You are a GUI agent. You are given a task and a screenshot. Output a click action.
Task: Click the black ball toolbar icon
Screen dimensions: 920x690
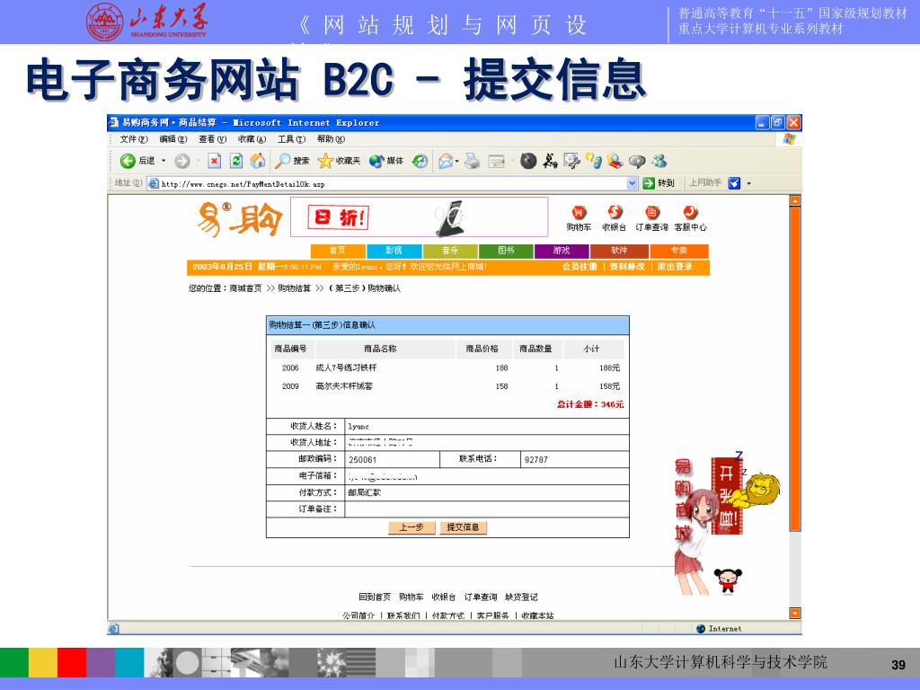coord(528,161)
